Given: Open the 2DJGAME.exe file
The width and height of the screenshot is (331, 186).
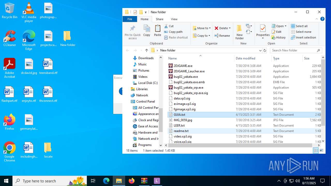Looking at the screenshot, I should [183, 66].
